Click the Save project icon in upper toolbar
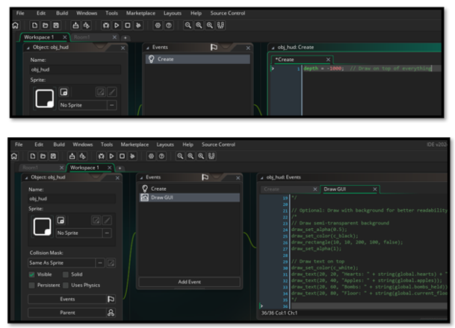 [x=55, y=25]
